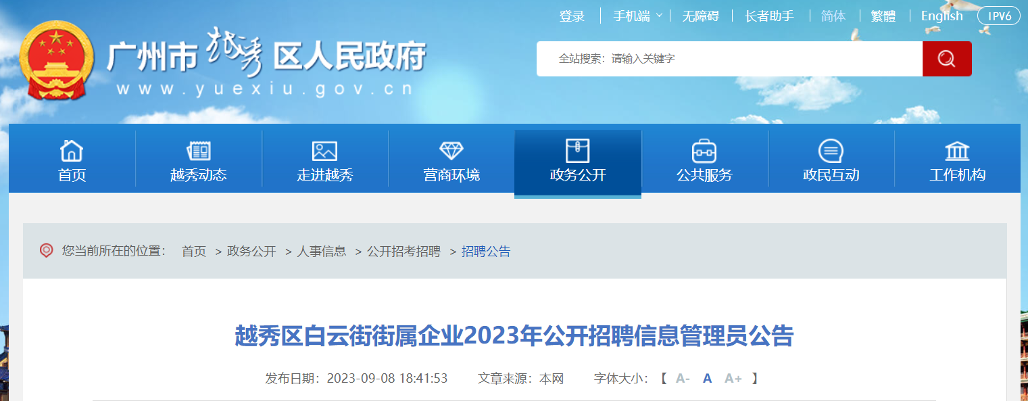Click the 登录 link

(x=572, y=16)
